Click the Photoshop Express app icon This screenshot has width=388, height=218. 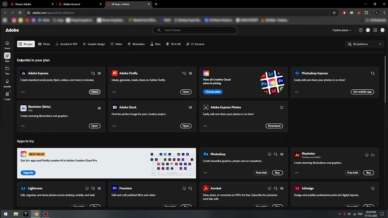click(x=297, y=73)
